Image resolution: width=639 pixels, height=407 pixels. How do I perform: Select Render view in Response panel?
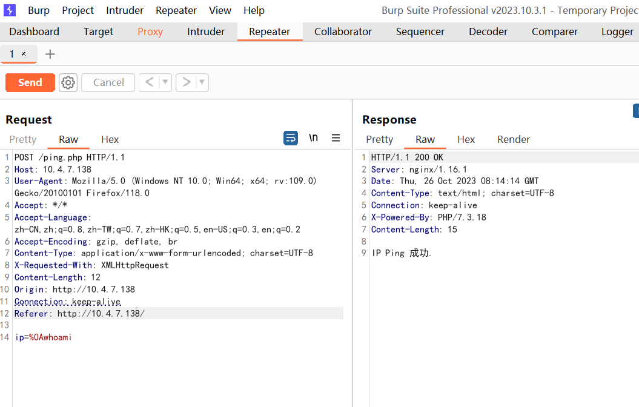514,139
